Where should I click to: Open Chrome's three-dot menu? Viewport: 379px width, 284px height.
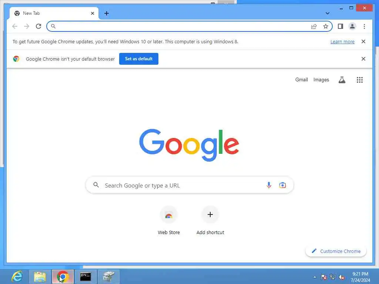tap(364, 26)
